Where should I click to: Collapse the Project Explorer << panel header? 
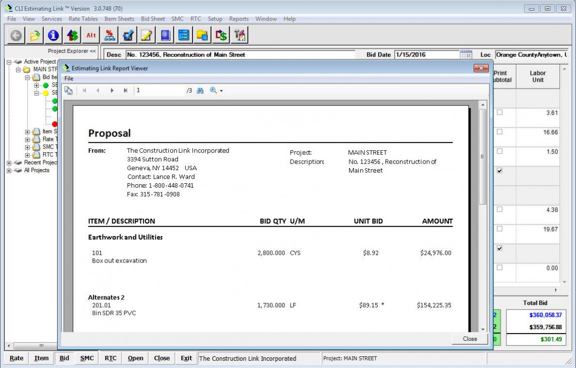pyautogui.click(x=71, y=51)
